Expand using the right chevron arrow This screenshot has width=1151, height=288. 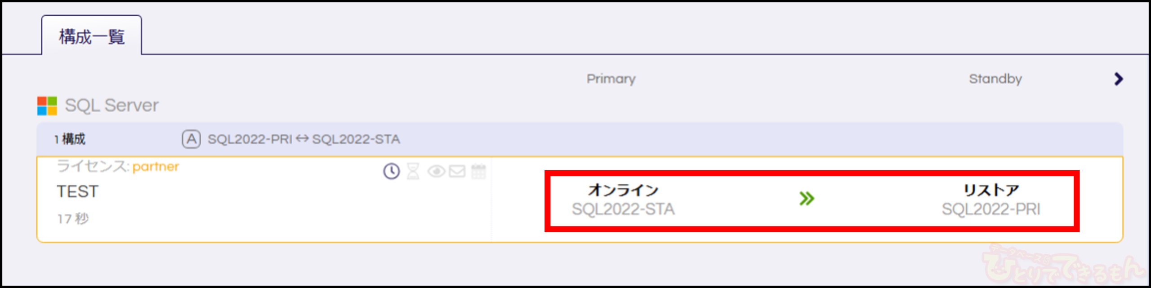click(x=1119, y=79)
